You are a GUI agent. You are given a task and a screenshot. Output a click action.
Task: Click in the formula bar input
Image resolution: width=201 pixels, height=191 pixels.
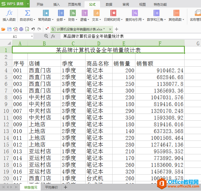131,36
